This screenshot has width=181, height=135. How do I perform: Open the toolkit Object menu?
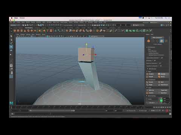(147, 34)
